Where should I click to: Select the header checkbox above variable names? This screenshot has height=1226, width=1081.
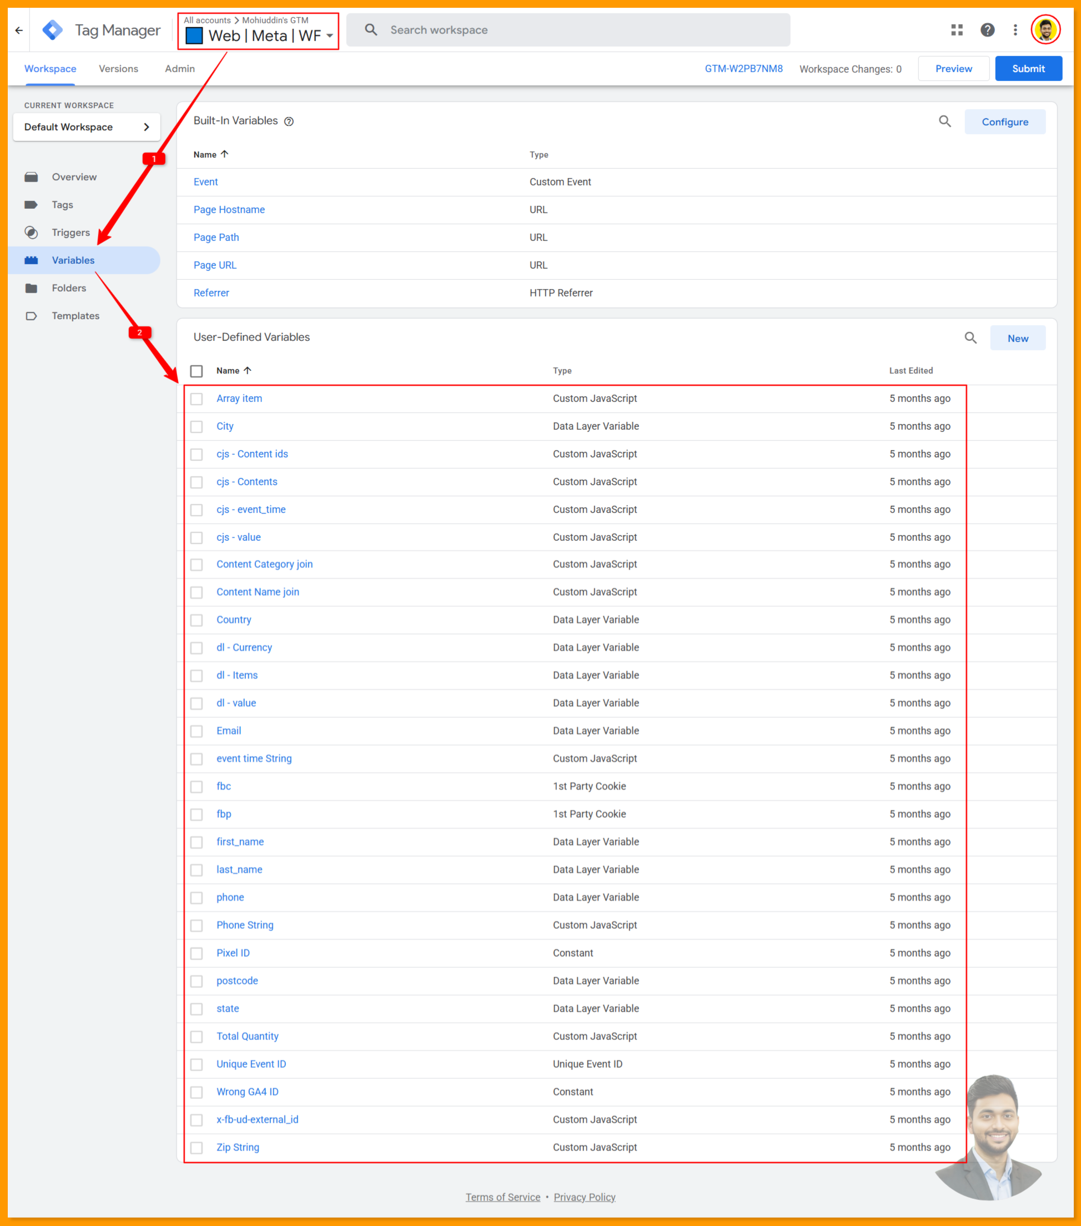pyautogui.click(x=196, y=371)
